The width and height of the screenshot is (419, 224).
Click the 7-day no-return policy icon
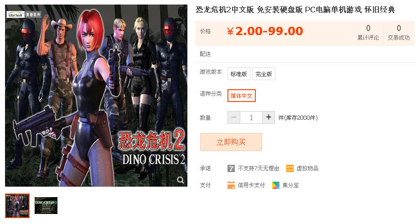pyautogui.click(x=231, y=168)
